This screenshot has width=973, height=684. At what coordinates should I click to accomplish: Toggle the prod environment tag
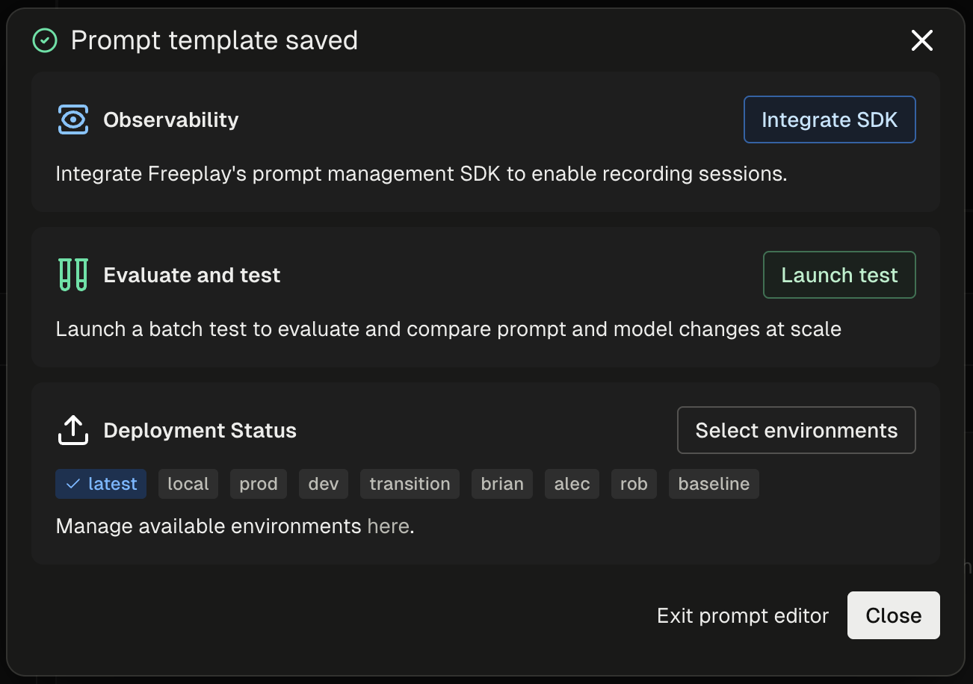coord(259,484)
